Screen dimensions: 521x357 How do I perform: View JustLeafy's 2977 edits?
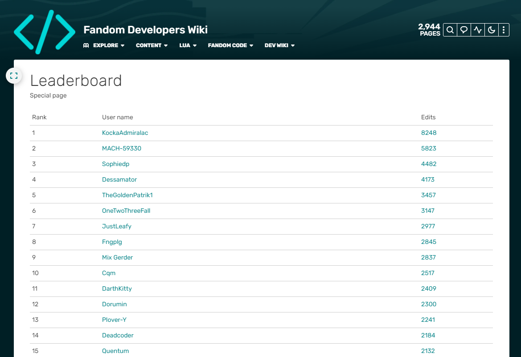click(428, 226)
